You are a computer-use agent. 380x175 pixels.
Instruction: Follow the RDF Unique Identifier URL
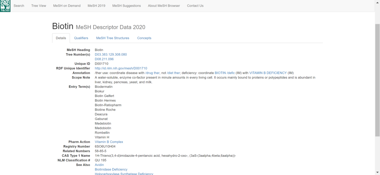(x=121, y=68)
